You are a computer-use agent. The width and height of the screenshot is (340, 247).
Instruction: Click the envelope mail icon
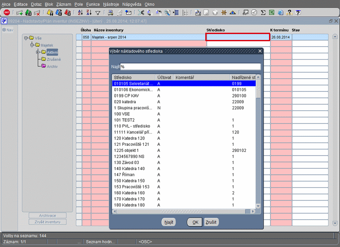point(128,13)
